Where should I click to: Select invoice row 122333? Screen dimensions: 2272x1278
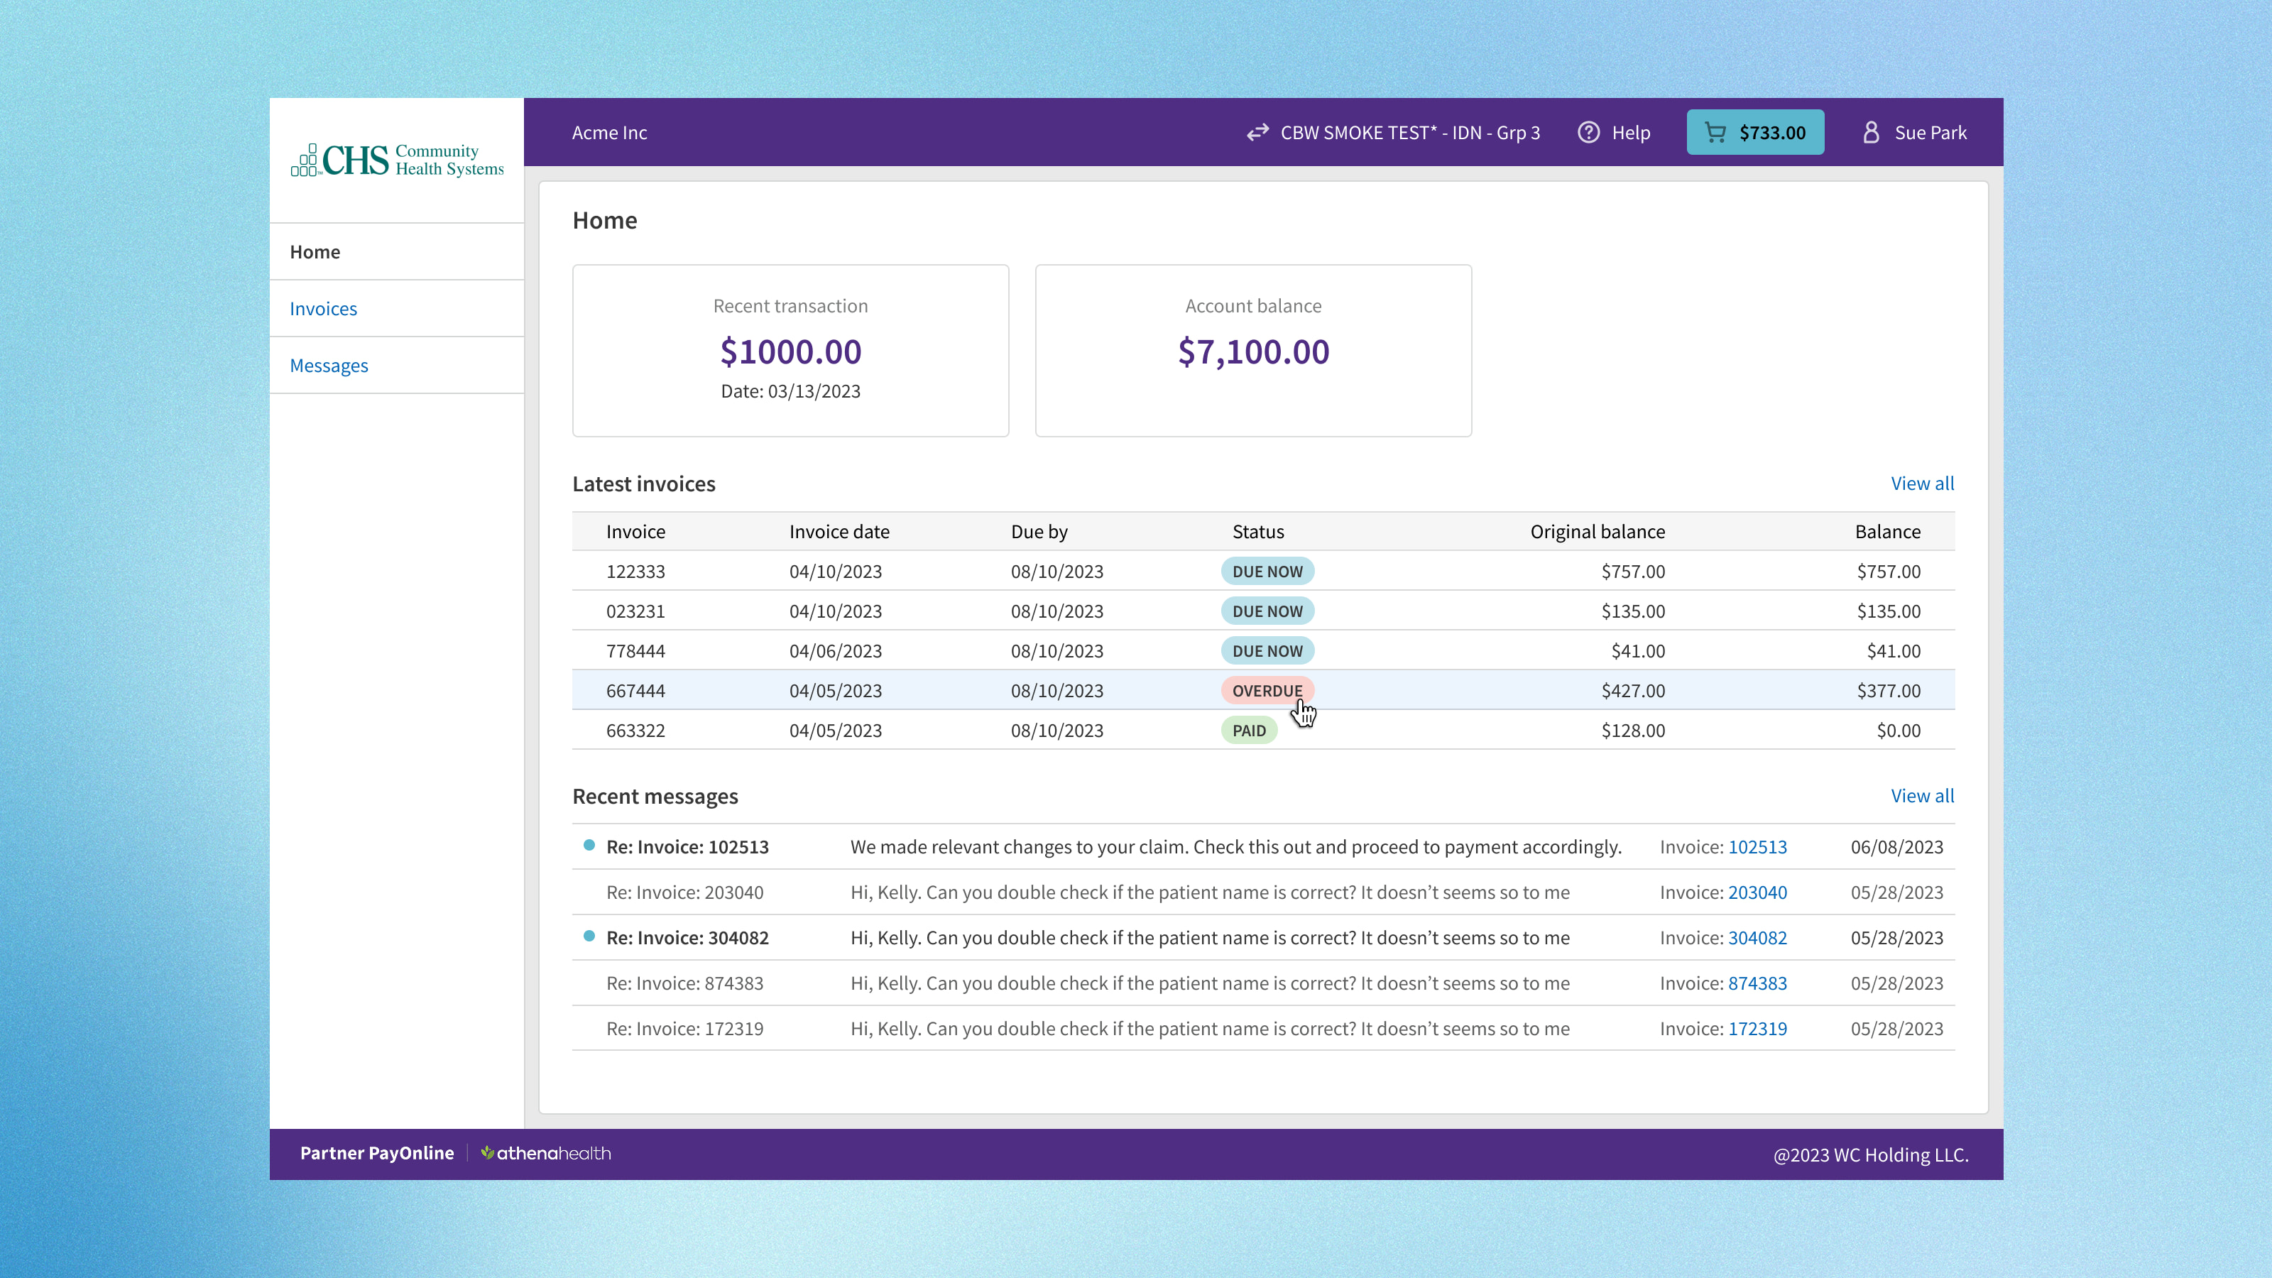click(635, 572)
